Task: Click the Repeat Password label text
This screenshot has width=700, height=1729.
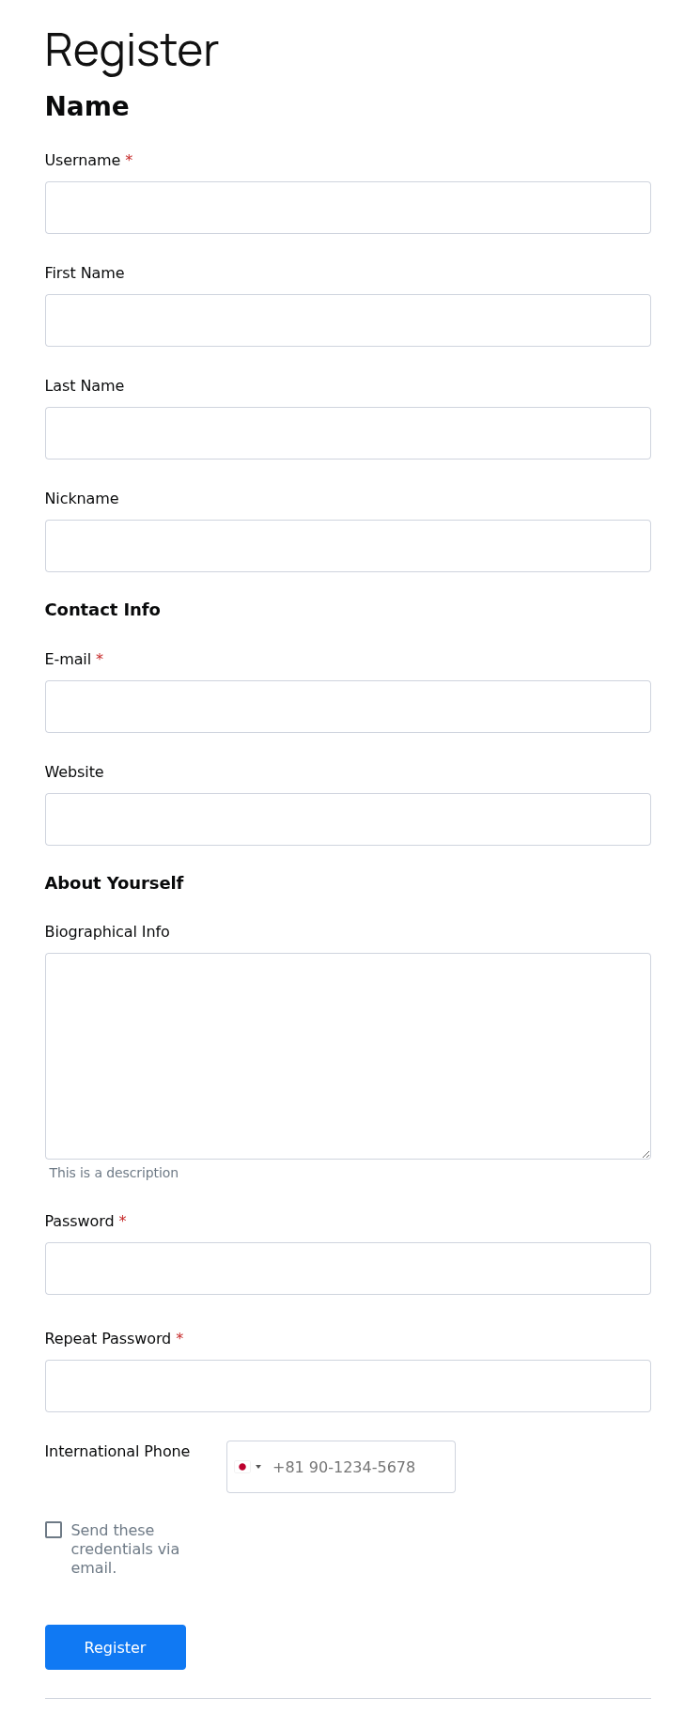Action: (x=108, y=1339)
